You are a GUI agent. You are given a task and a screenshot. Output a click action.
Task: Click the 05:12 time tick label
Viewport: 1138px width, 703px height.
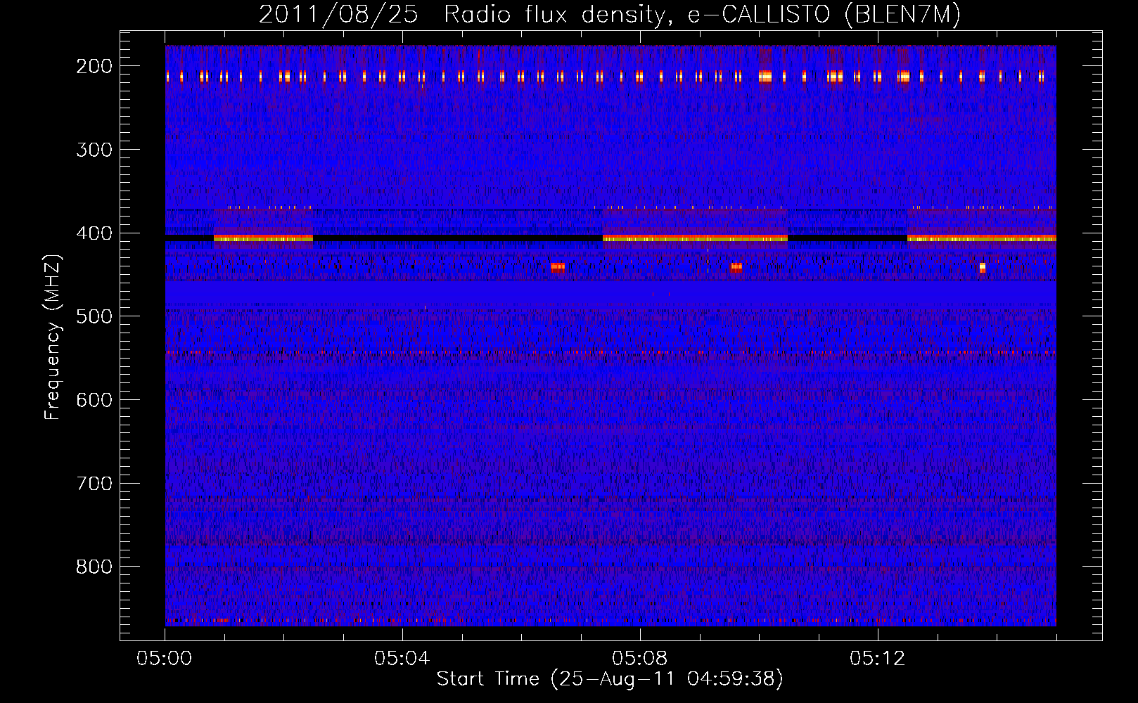click(x=878, y=659)
